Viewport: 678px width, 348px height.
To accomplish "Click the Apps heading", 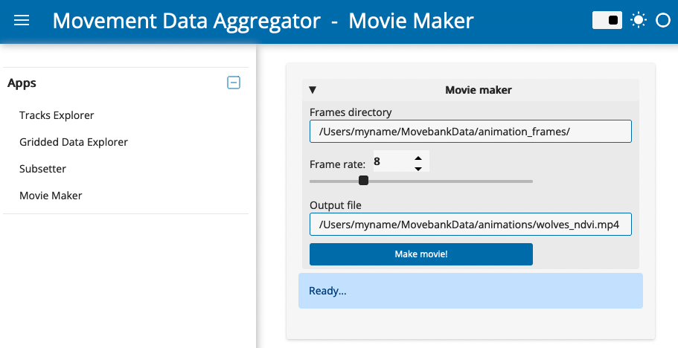I will click(22, 83).
